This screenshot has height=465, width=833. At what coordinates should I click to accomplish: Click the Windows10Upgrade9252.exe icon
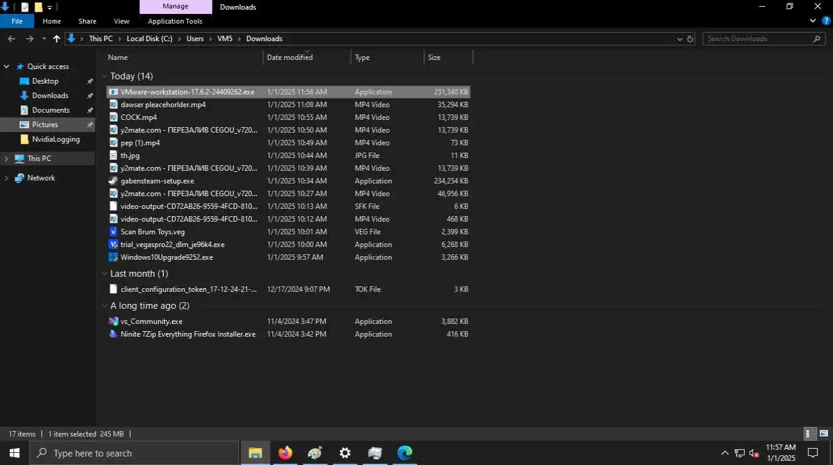(x=113, y=257)
